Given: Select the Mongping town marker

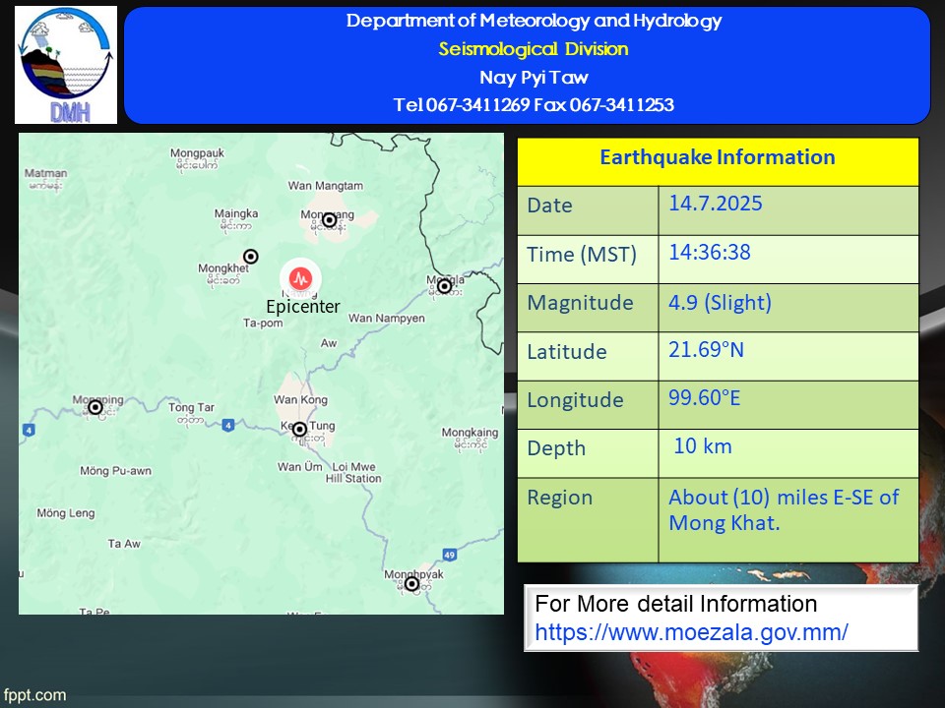Looking at the screenshot, I should tap(95, 407).
